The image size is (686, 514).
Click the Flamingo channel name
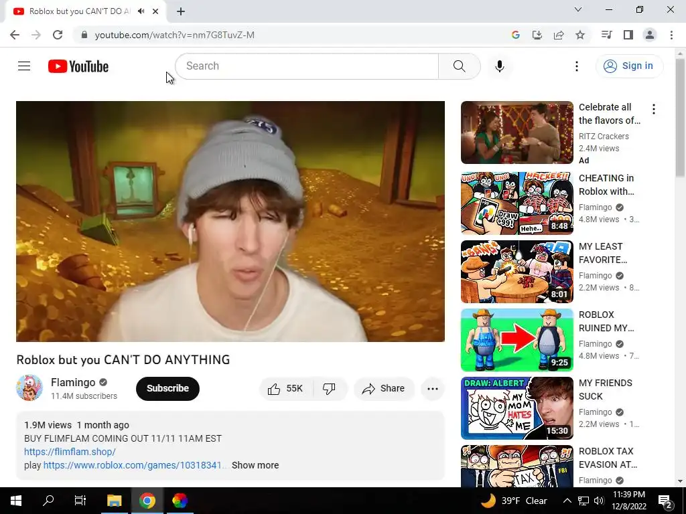[73, 382]
